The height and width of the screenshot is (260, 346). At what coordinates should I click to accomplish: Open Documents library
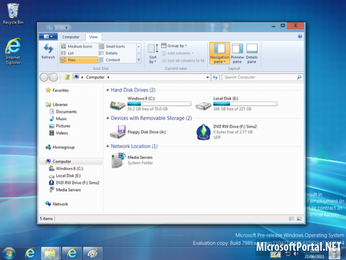pos(63,112)
